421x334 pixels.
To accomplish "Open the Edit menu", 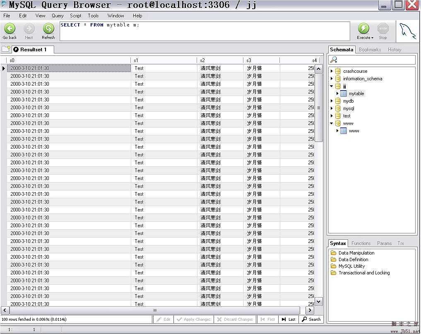I will 23,16.
